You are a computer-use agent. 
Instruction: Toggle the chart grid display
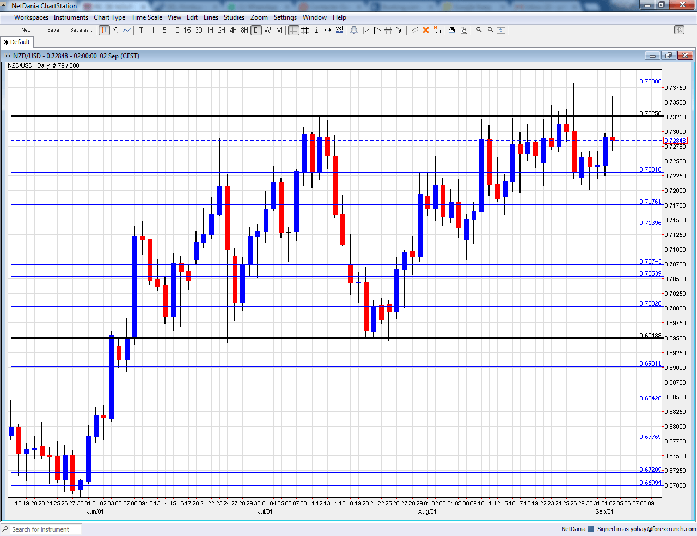pyautogui.click(x=304, y=30)
